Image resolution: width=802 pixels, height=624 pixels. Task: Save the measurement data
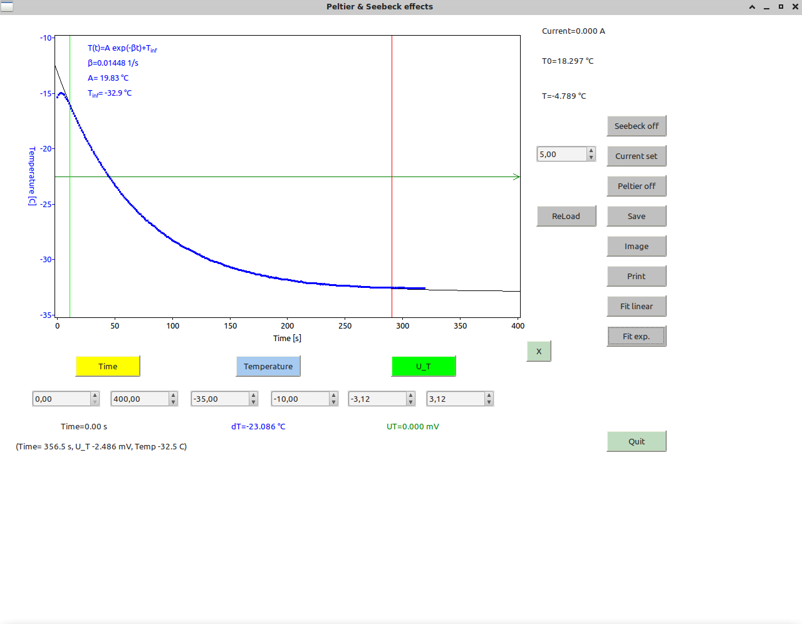tap(637, 216)
